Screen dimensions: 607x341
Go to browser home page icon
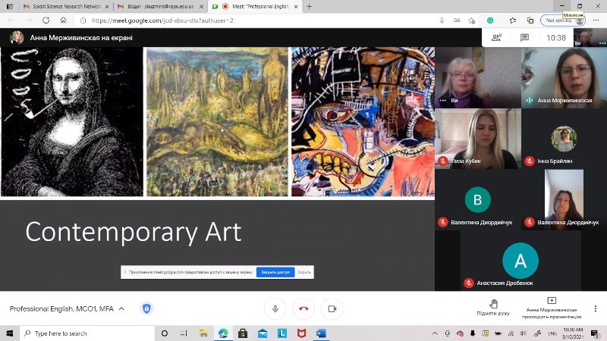(x=64, y=20)
